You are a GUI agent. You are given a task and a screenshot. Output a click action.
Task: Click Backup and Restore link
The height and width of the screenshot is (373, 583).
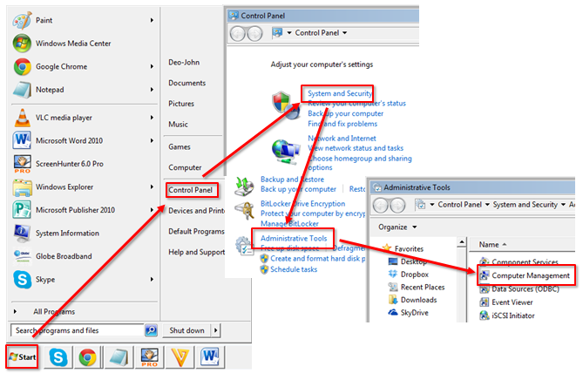[x=292, y=180]
